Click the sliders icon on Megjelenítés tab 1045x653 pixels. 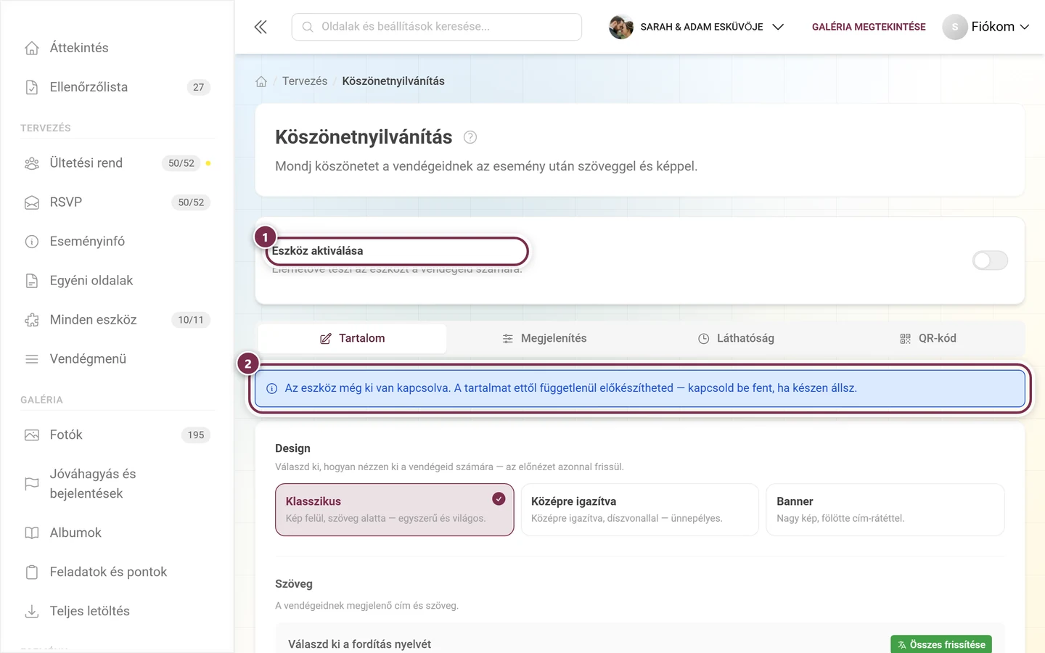[508, 339]
